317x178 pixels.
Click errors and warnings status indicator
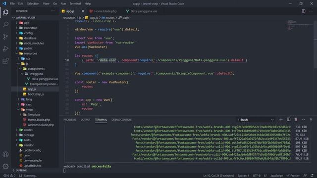[x=9, y=176]
